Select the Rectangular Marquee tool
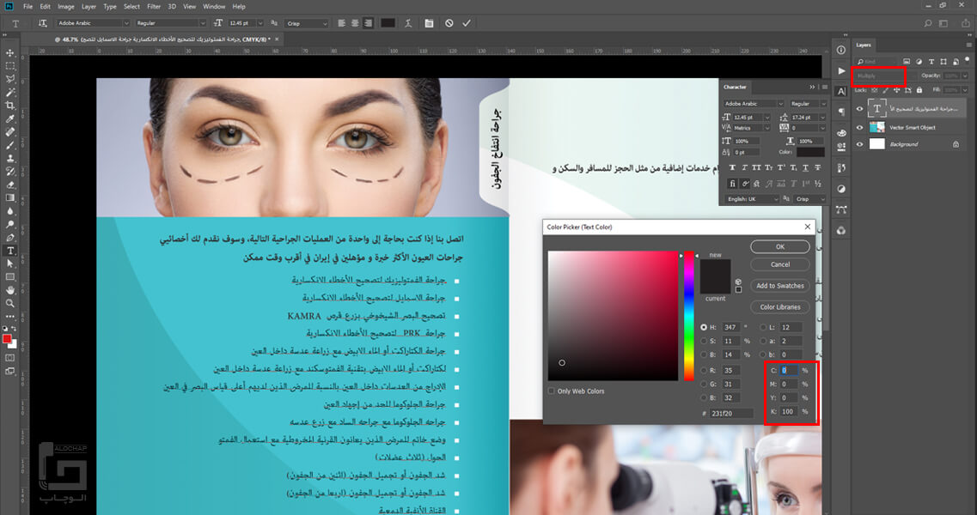The width and height of the screenshot is (977, 515). pos(10,66)
